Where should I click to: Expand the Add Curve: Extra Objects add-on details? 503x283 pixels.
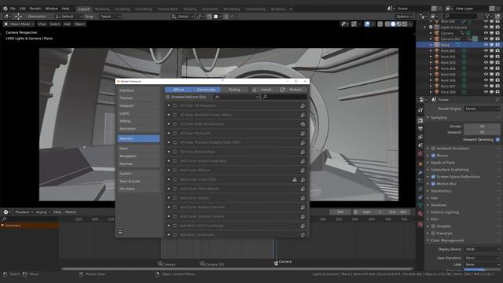[169, 189]
